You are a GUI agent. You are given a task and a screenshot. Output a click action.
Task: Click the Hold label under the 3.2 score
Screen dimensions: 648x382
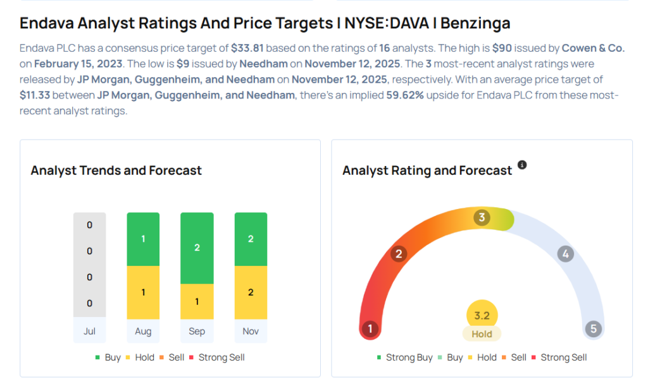(482, 334)
